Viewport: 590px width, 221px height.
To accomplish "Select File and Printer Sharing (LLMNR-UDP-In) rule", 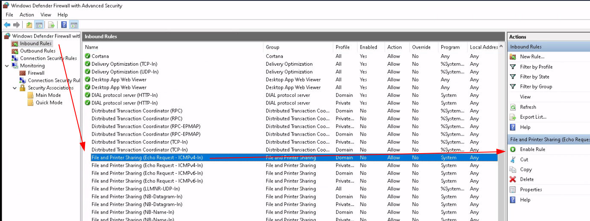I will click(x=291, y=189).
